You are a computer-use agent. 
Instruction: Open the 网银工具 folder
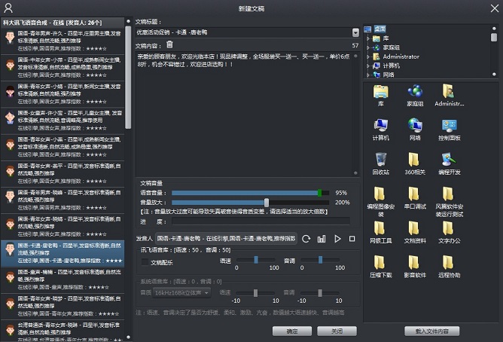[x=381, y=233]
